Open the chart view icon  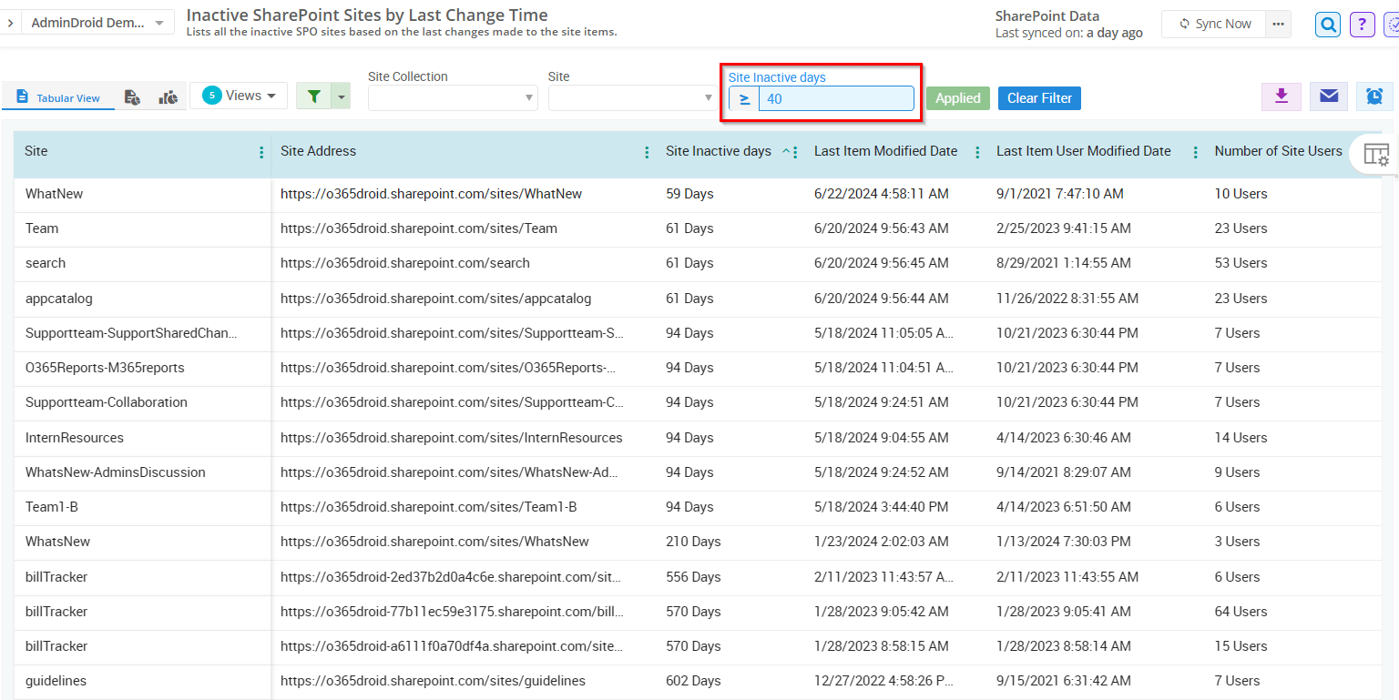point(168,96)
